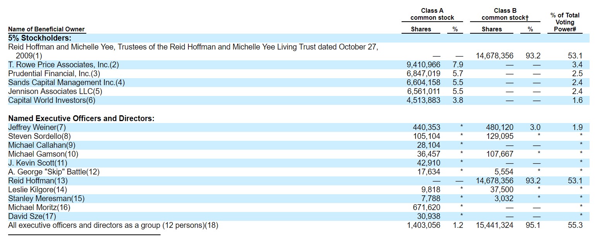Select the 'Class B common stock†' header
The height and width of the screenshot is (241, 595).
505,14
